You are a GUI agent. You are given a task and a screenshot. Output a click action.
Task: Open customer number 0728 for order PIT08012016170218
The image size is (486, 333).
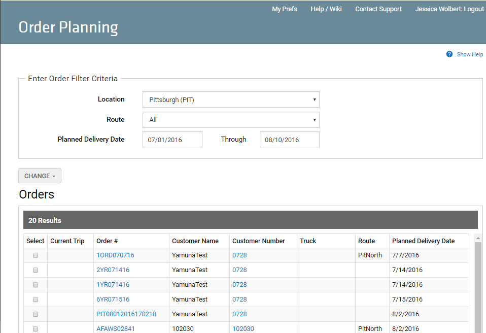tap(239, 314)
